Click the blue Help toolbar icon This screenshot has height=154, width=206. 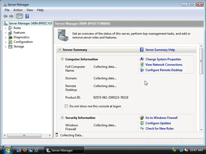(x=27, y=16)
